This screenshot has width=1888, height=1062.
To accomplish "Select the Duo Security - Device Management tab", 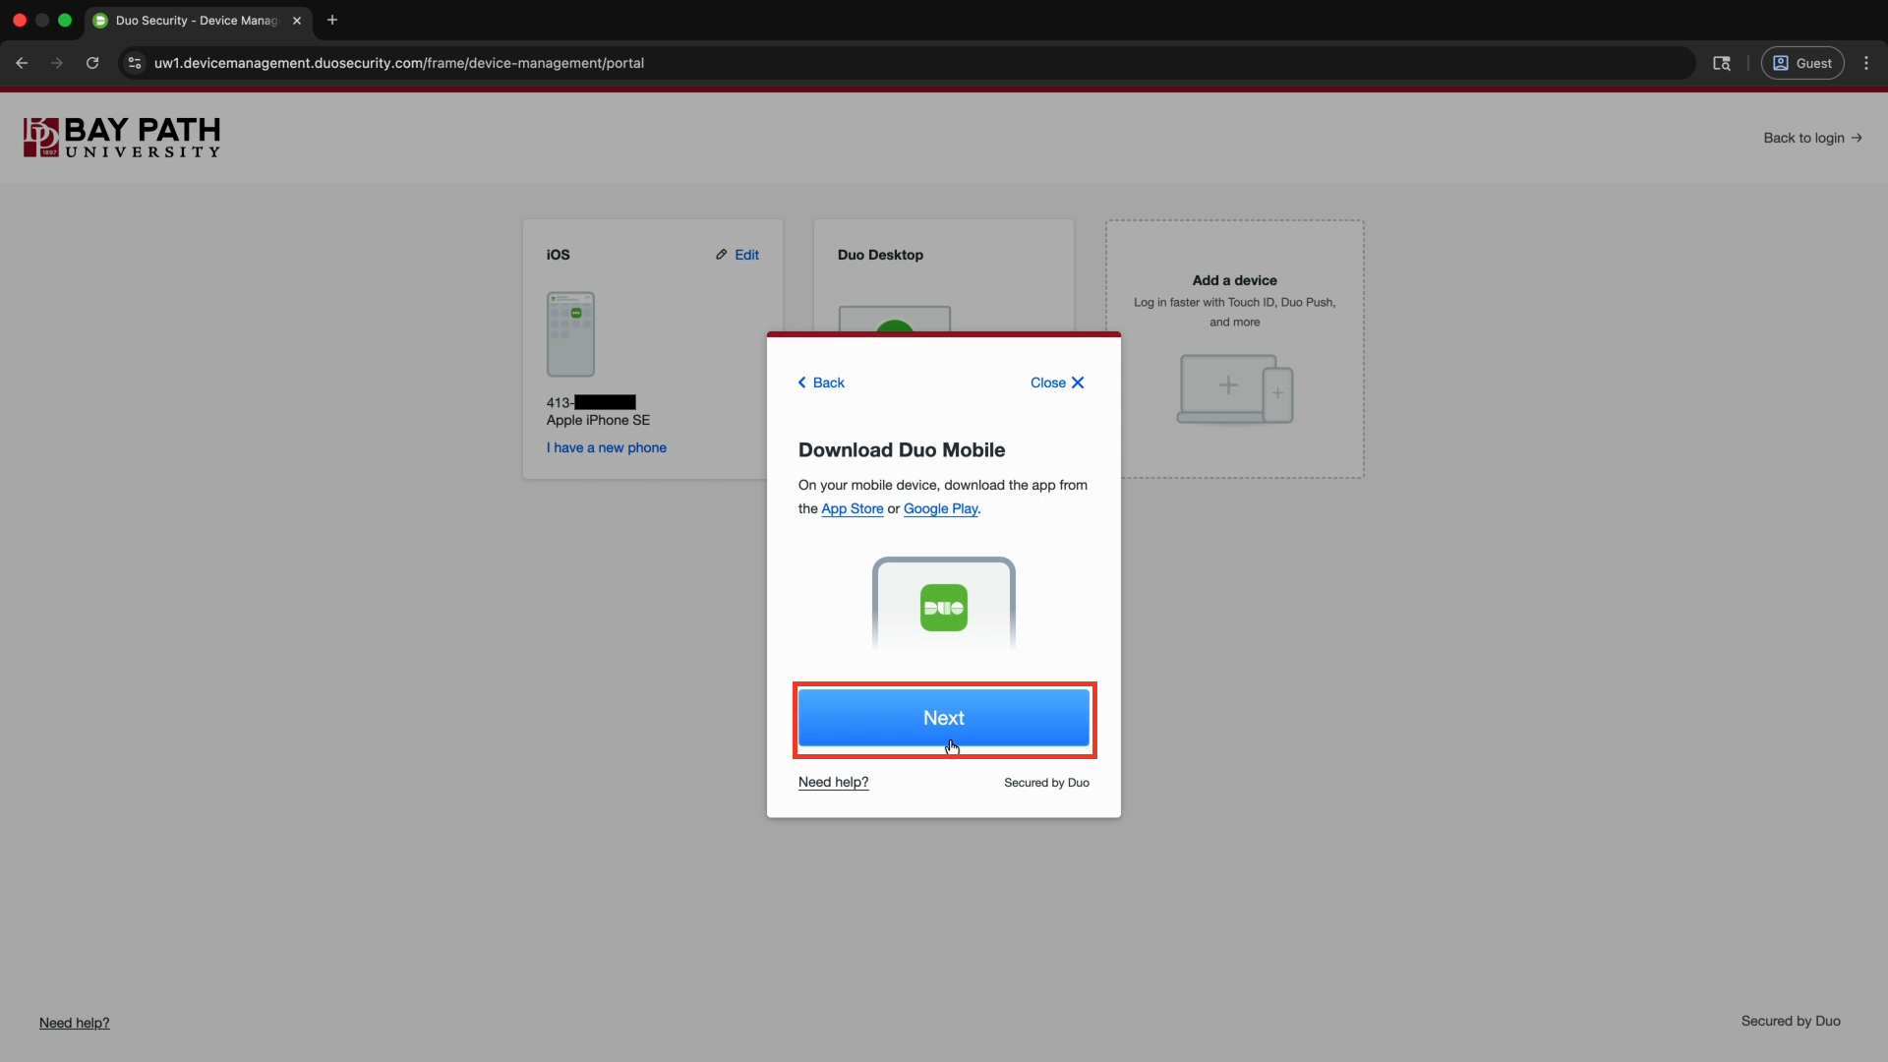I will pos(199,20).
